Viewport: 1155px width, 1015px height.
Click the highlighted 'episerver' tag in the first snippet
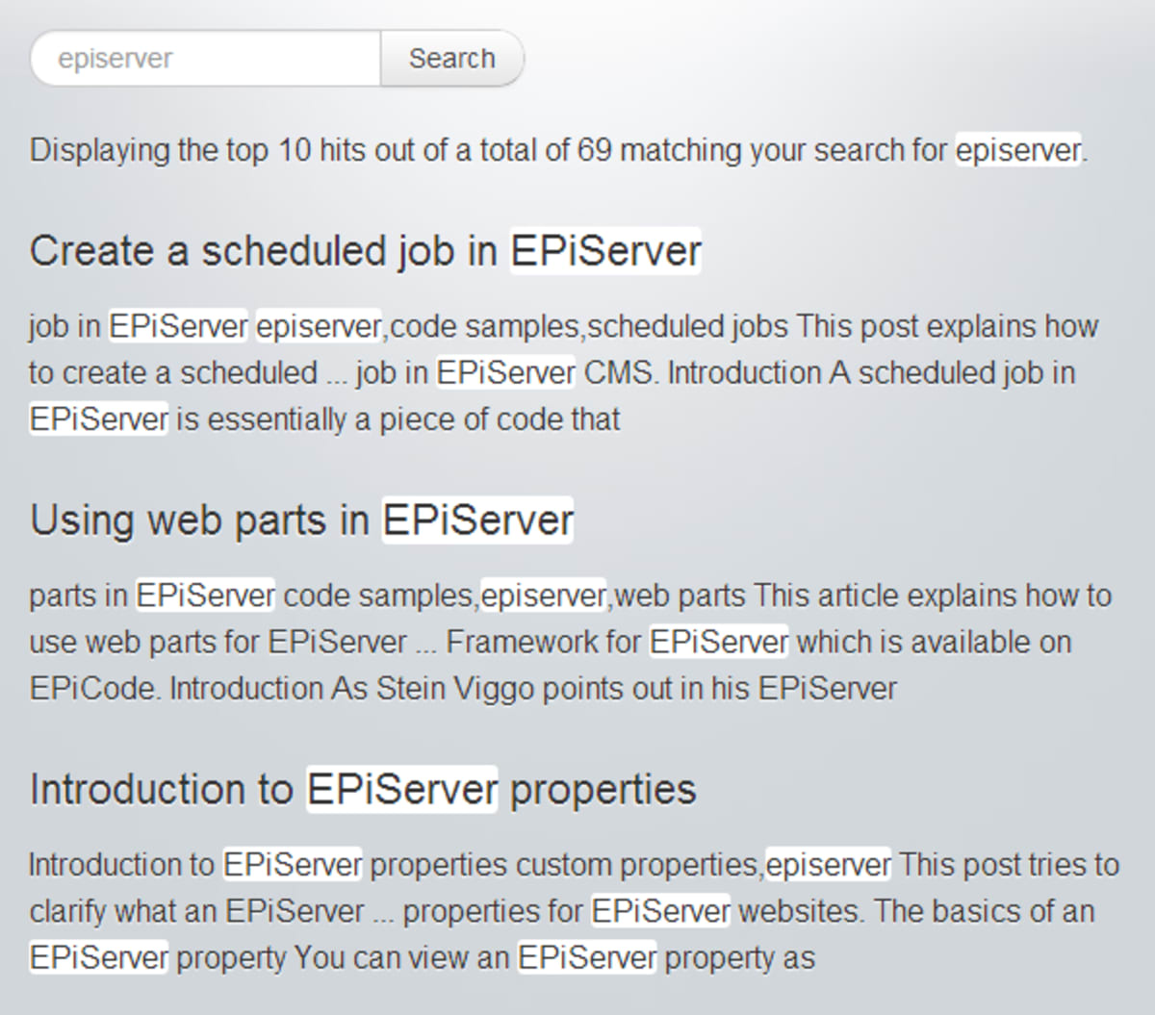coord(319,325)
